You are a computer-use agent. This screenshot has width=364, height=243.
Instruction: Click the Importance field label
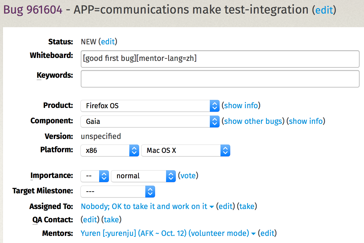pos(52,176)
